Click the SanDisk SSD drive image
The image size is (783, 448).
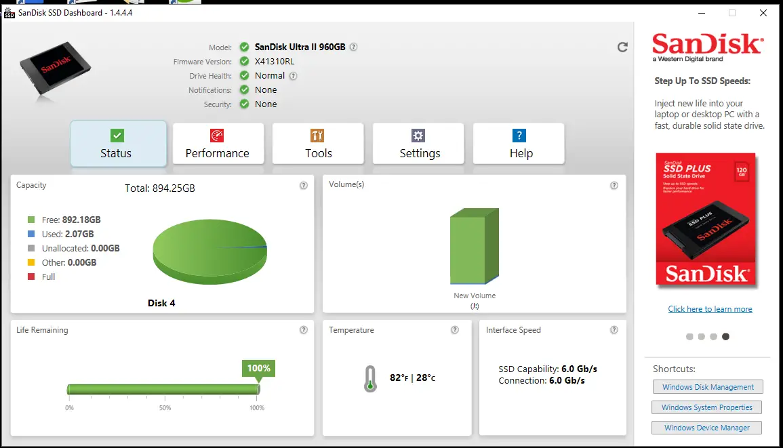(55, 68)
